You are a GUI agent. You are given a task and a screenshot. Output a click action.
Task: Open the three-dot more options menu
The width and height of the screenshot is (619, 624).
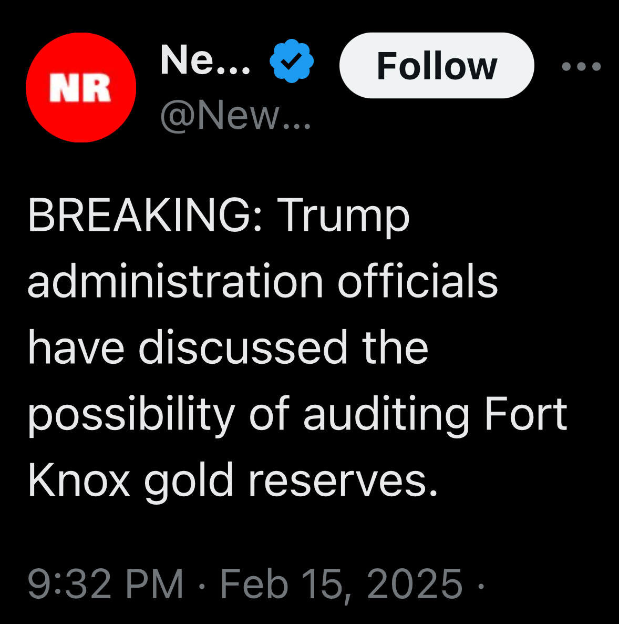click(581, 67)
